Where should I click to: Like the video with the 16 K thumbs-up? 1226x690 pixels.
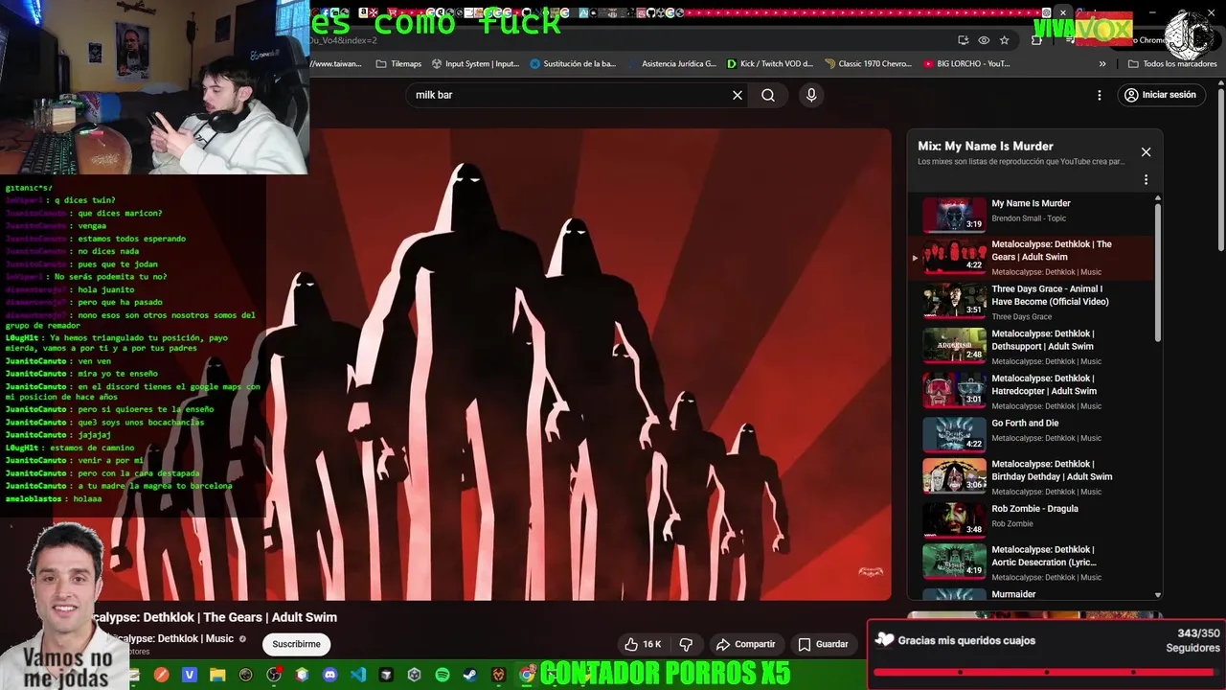tap(642, 644)
